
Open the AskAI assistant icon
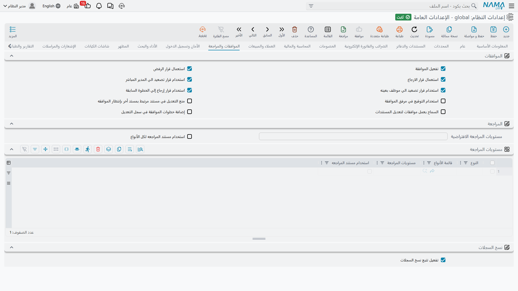[x=203, y=29]
